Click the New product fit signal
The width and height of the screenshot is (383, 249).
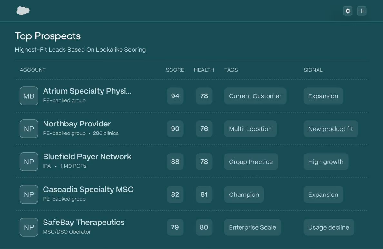pyautogui.click(x=331, y=129)
